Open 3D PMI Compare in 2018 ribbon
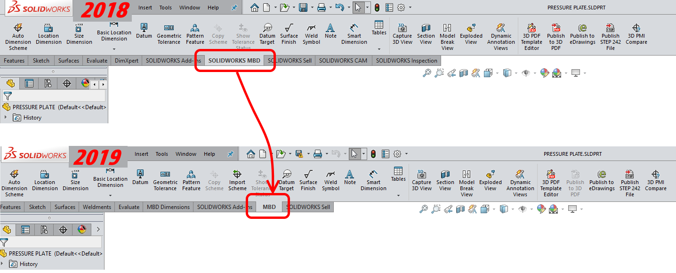Screen dimensions: 676x273 click(637, 34)
